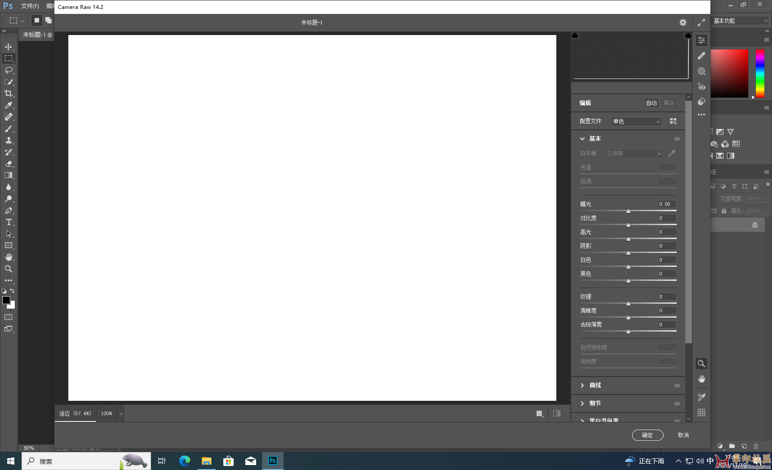Pick a hue on the color spectrum bar

pyautogui.click(x=760, y=73)
